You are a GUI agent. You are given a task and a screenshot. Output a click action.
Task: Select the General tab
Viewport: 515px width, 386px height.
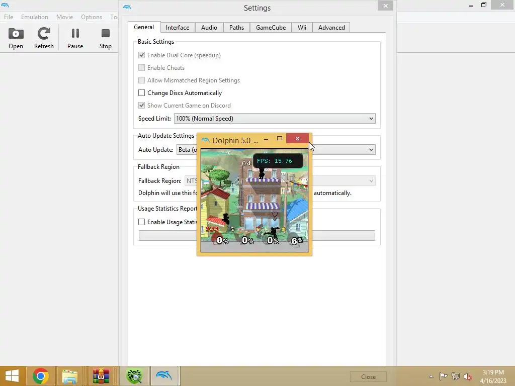[144, 27]
